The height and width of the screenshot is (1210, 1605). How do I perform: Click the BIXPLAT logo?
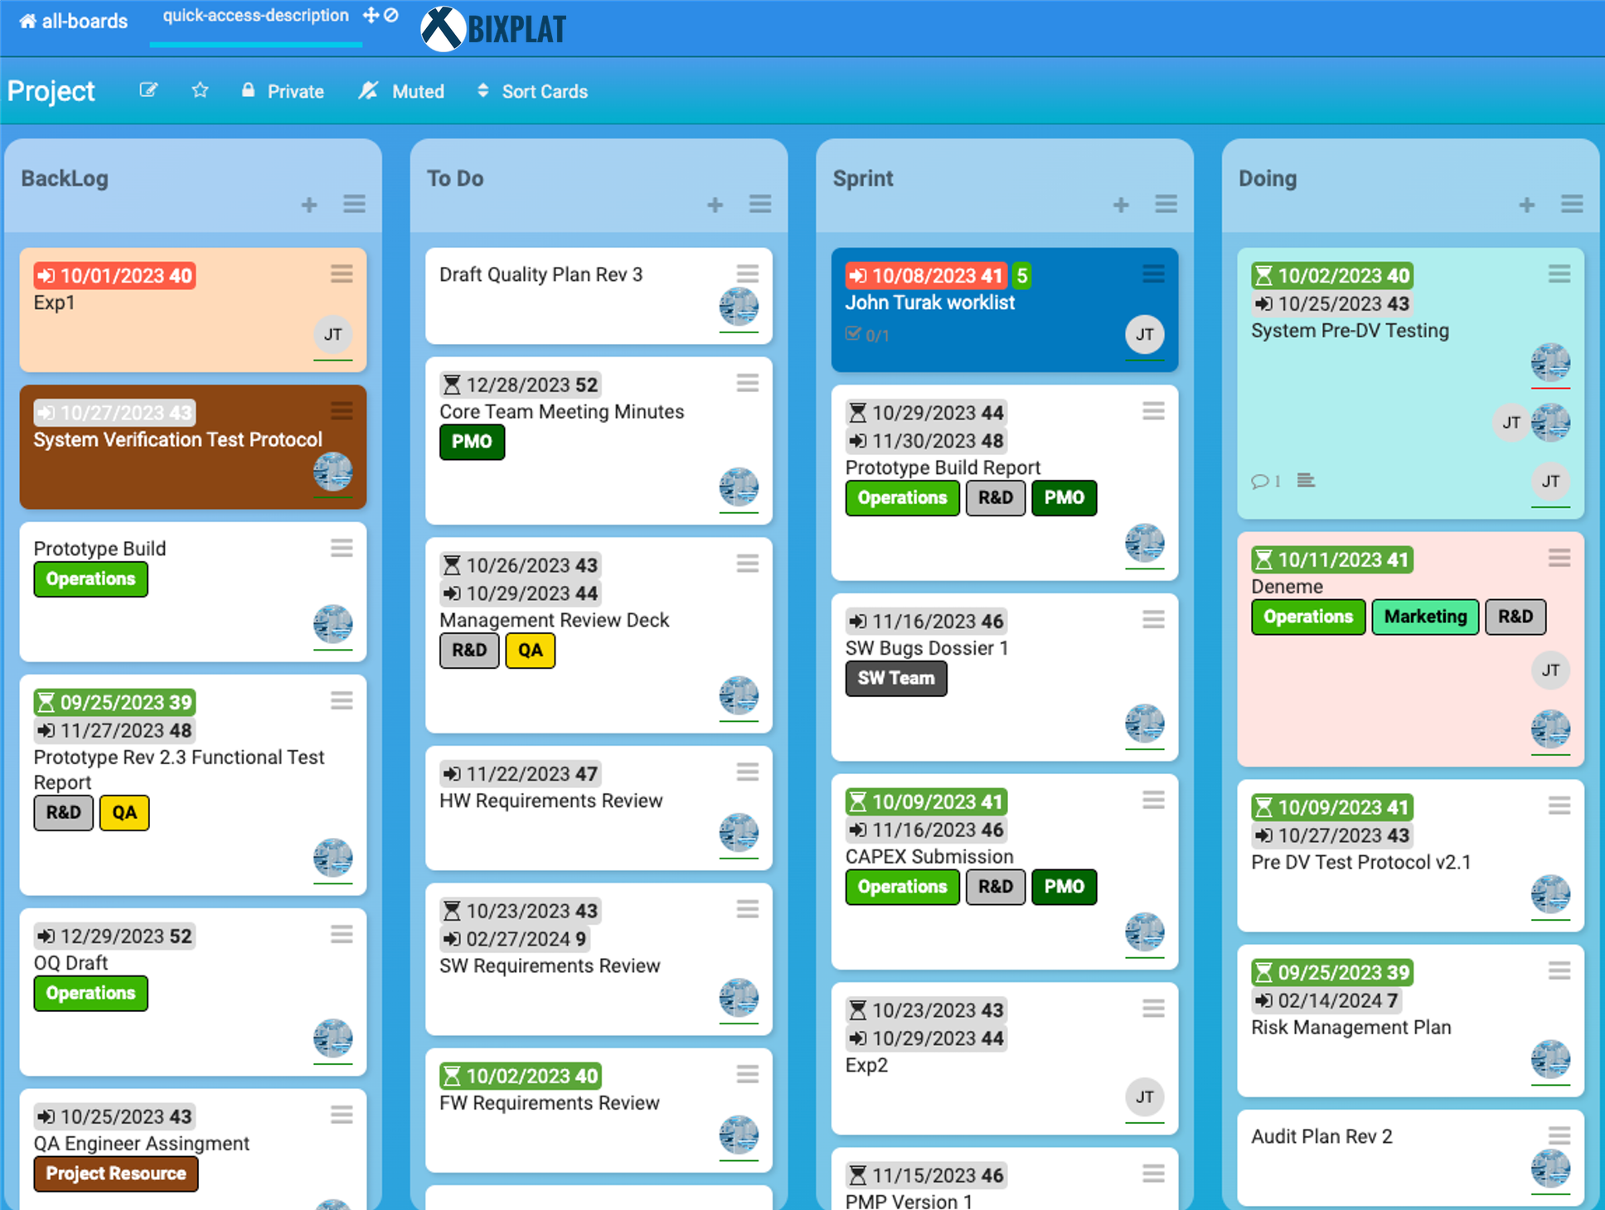(x=494, y=29)
